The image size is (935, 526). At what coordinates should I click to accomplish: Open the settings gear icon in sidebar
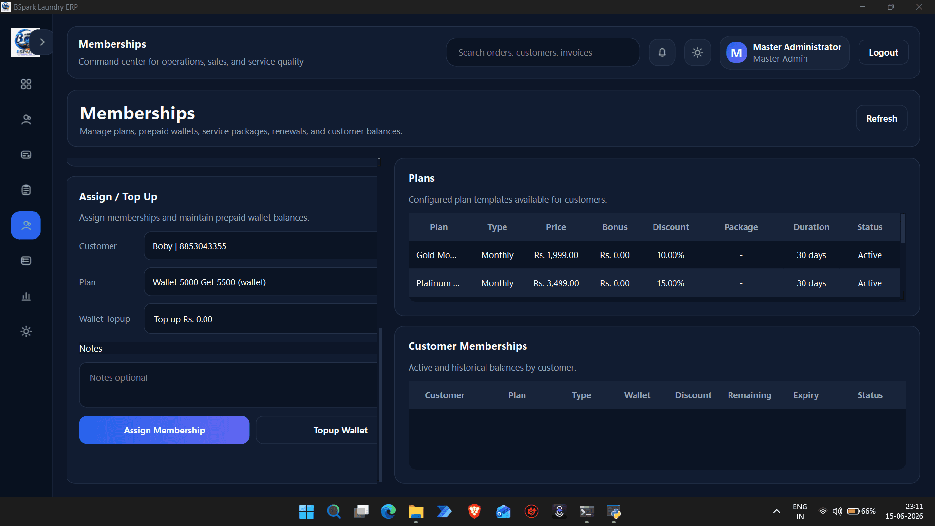(x=26, y=332)
